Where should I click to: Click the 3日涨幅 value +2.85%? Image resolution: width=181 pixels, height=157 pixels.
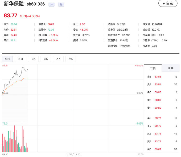coord(54,35)
